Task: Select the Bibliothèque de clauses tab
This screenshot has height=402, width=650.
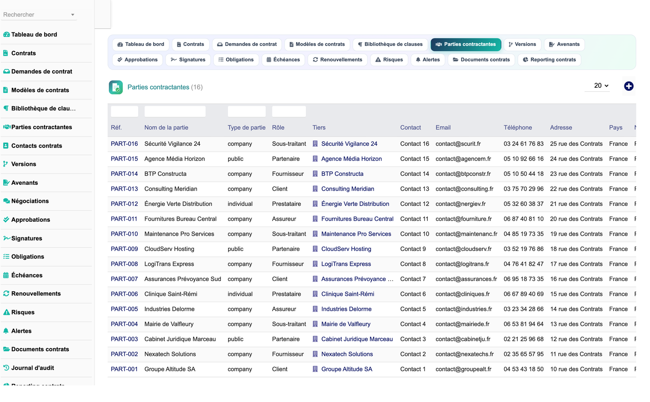Action: [x=390, y=45]
